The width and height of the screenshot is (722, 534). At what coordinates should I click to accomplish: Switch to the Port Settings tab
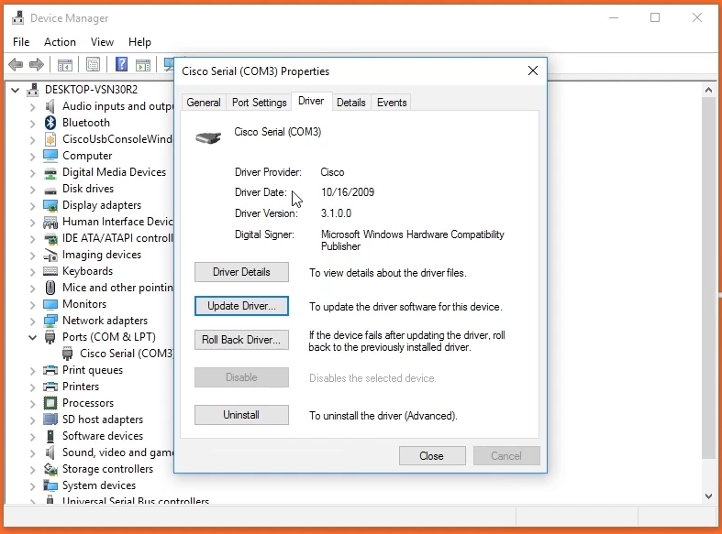tap(259, 103)
